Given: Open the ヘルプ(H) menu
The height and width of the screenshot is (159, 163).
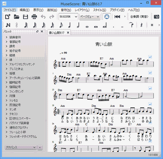Looking at the screenshot, I should (x=134, y=10).
